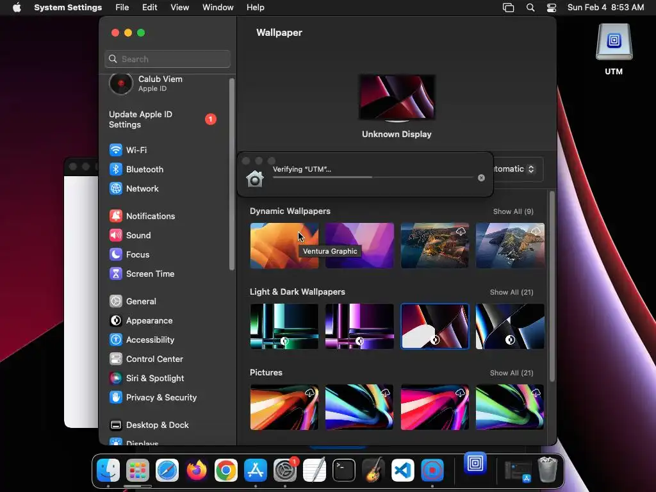Open the Window menu
Viewport: 656px width, 492px height.
tap(218, 8)
